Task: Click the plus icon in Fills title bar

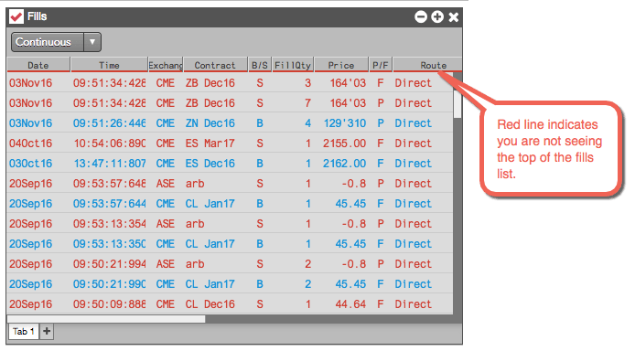Action: pyautogui.click(x=437, y=17)
